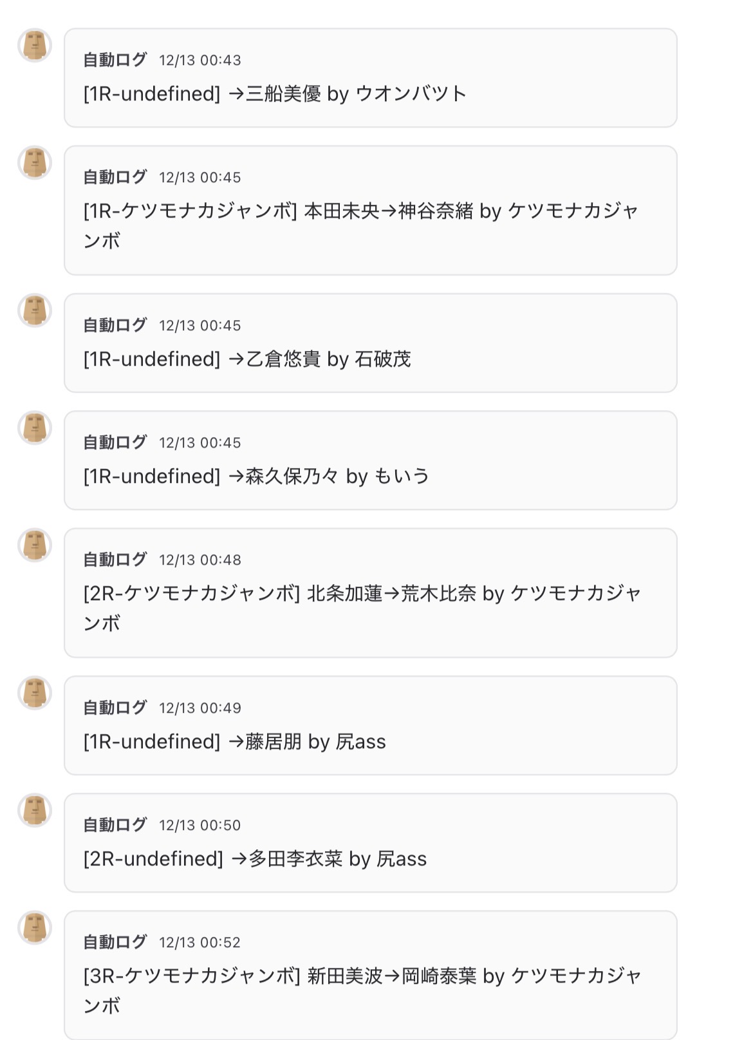Click the 自動ログ sender name at 00:43
Viewport: 753px width, 1040px height.
(115, 60)
